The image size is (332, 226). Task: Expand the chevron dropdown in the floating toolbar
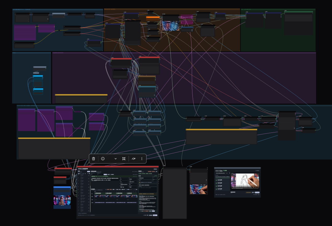pos(115,159)
